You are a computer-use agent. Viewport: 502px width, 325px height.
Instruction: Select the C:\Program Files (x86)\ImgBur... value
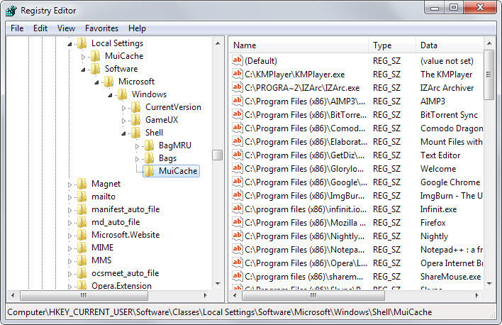click(304, 196)
